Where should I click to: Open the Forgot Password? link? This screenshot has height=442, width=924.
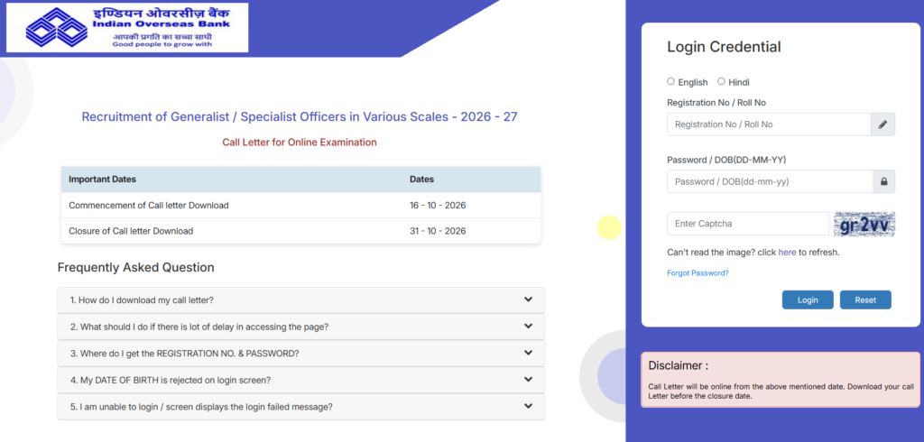click(x=698, y=272)
